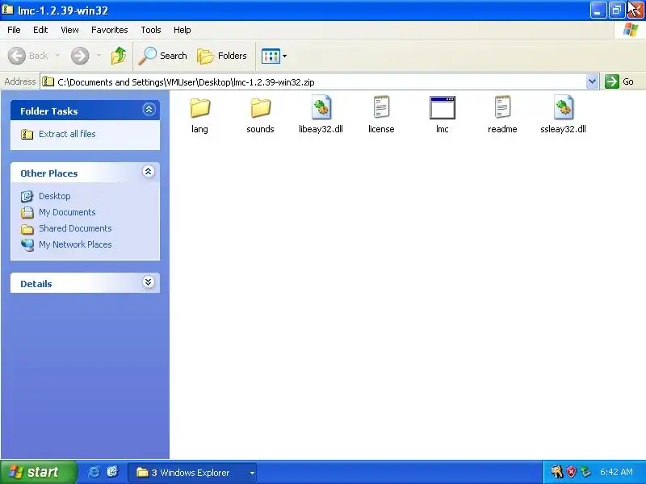Open My Network Places link
Screen dimensions: 646x484
(x=75, y=244)
